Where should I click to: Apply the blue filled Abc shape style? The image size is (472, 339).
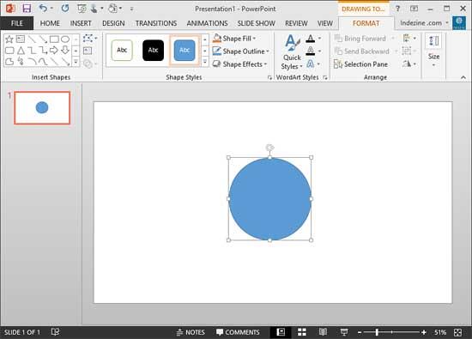pyautogui.click(x=185, y=50)
